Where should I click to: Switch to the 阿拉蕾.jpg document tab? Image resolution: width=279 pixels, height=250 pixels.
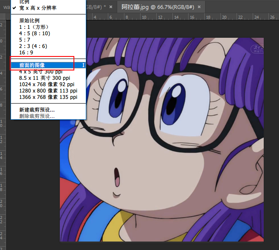point(158,7)
